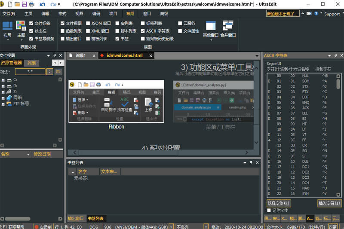
Task: Enable the JSON 窗口 checkbox
Action: 88,24
